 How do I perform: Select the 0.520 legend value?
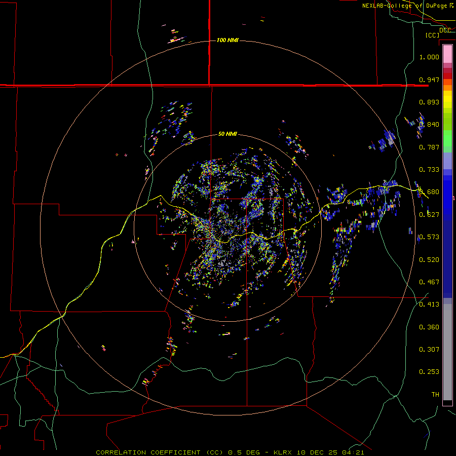[x=429, y=260]
